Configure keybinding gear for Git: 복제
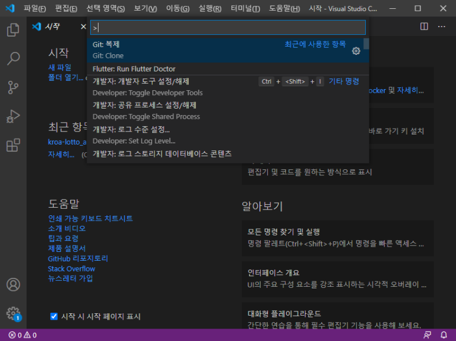456x341 pixels. [x=356, y=51]
